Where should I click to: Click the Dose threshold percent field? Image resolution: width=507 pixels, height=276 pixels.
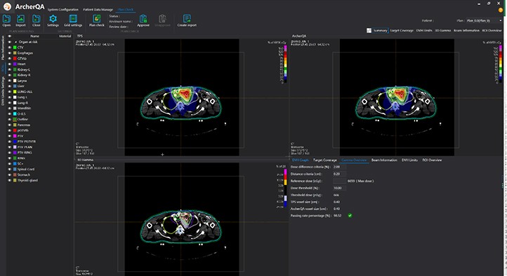pyautogui.click(x=339, y=188)
